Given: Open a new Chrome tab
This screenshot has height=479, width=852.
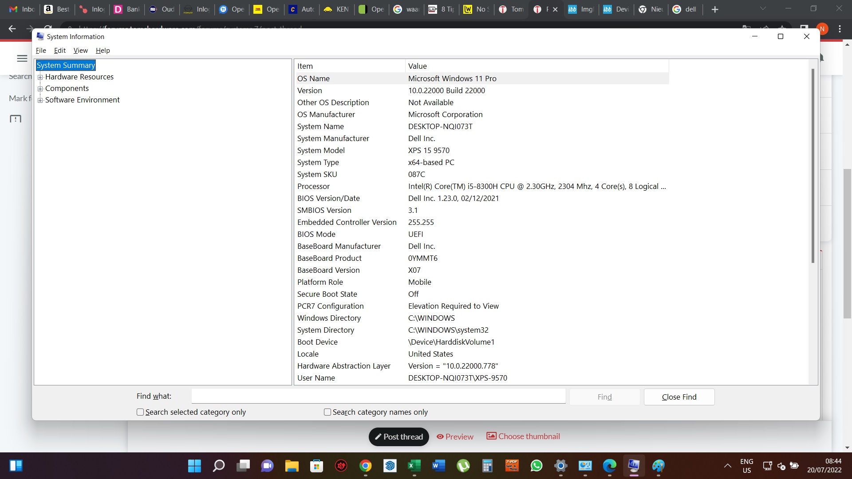Looking at the screenshot, I should (x=715, y=9).
